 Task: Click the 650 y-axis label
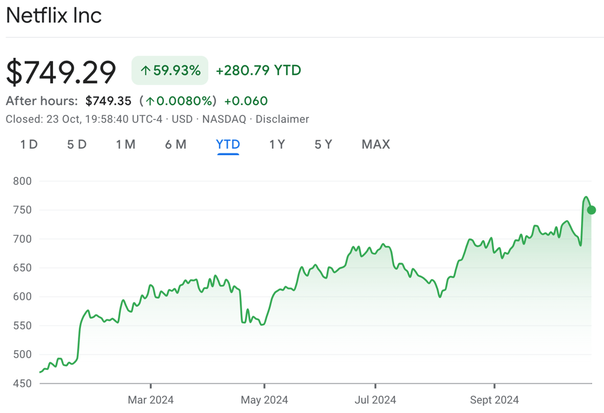[22, 268]
